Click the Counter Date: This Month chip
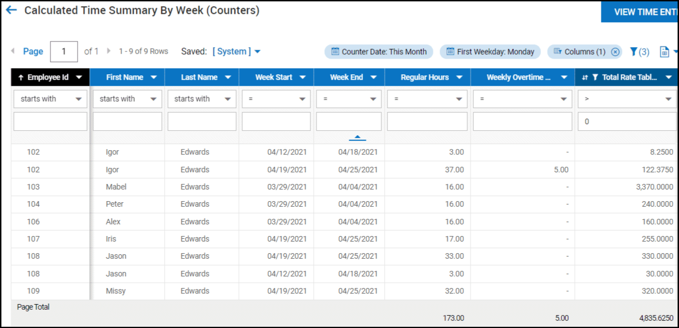The image size is (679, 328). 379,52
